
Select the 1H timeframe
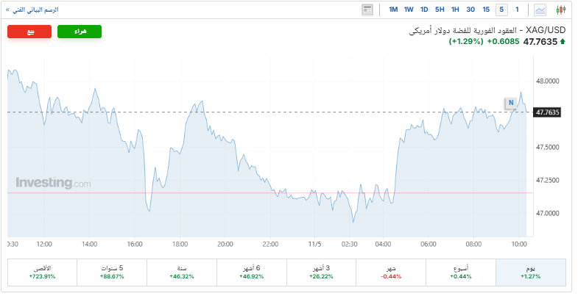click(x=455, y=10)
